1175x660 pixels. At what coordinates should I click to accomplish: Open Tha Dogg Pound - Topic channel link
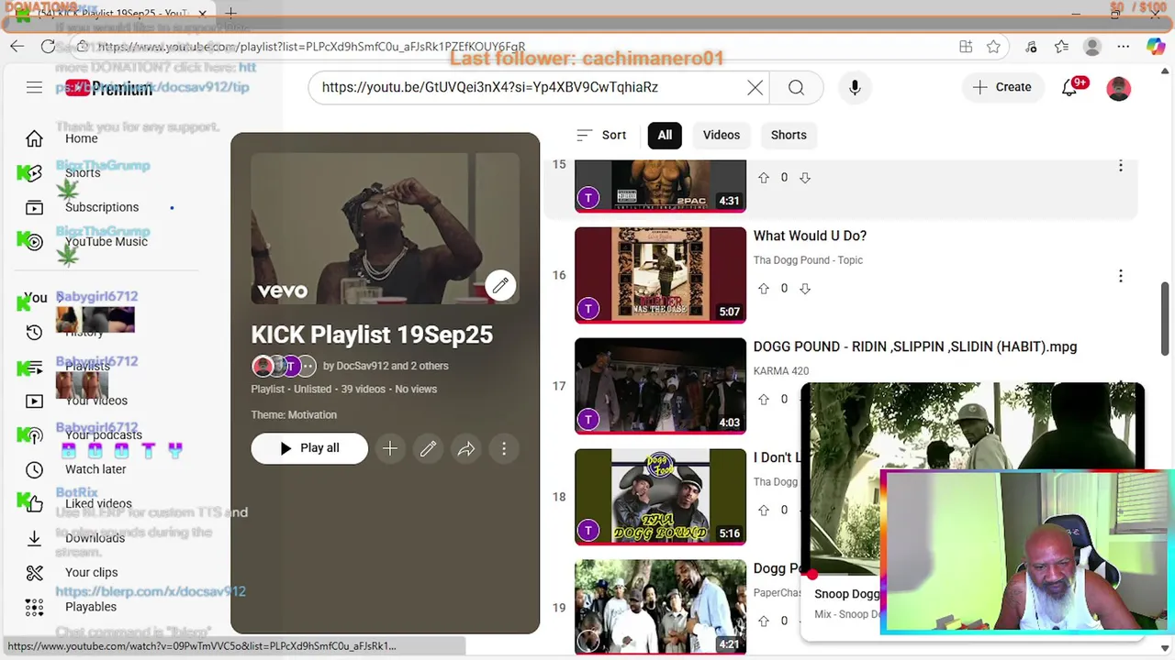click(808, 260)
